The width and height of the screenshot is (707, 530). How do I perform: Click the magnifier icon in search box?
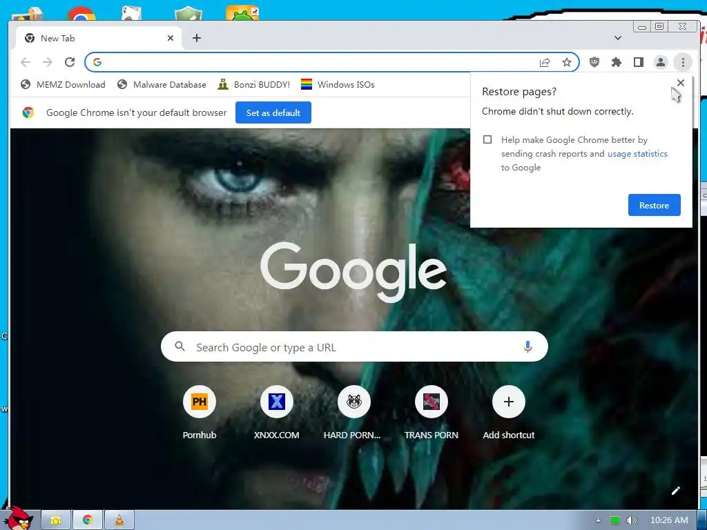(x=180, y=346)
